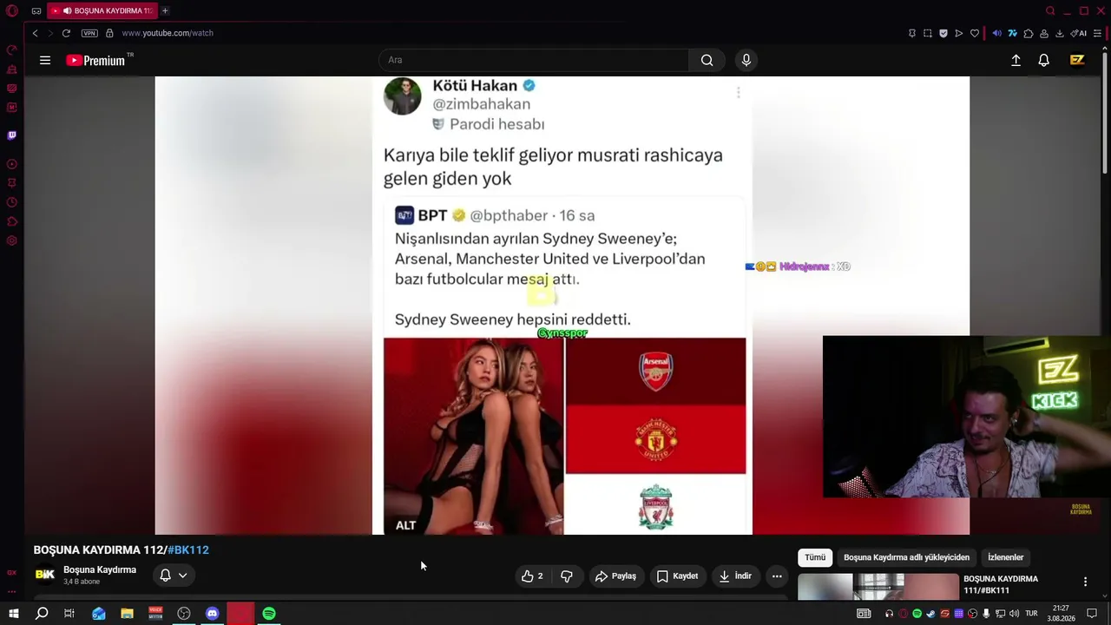Screen dimensions: 1111x625
Task: Click the YouTube search box
Action: click(534, 60)
